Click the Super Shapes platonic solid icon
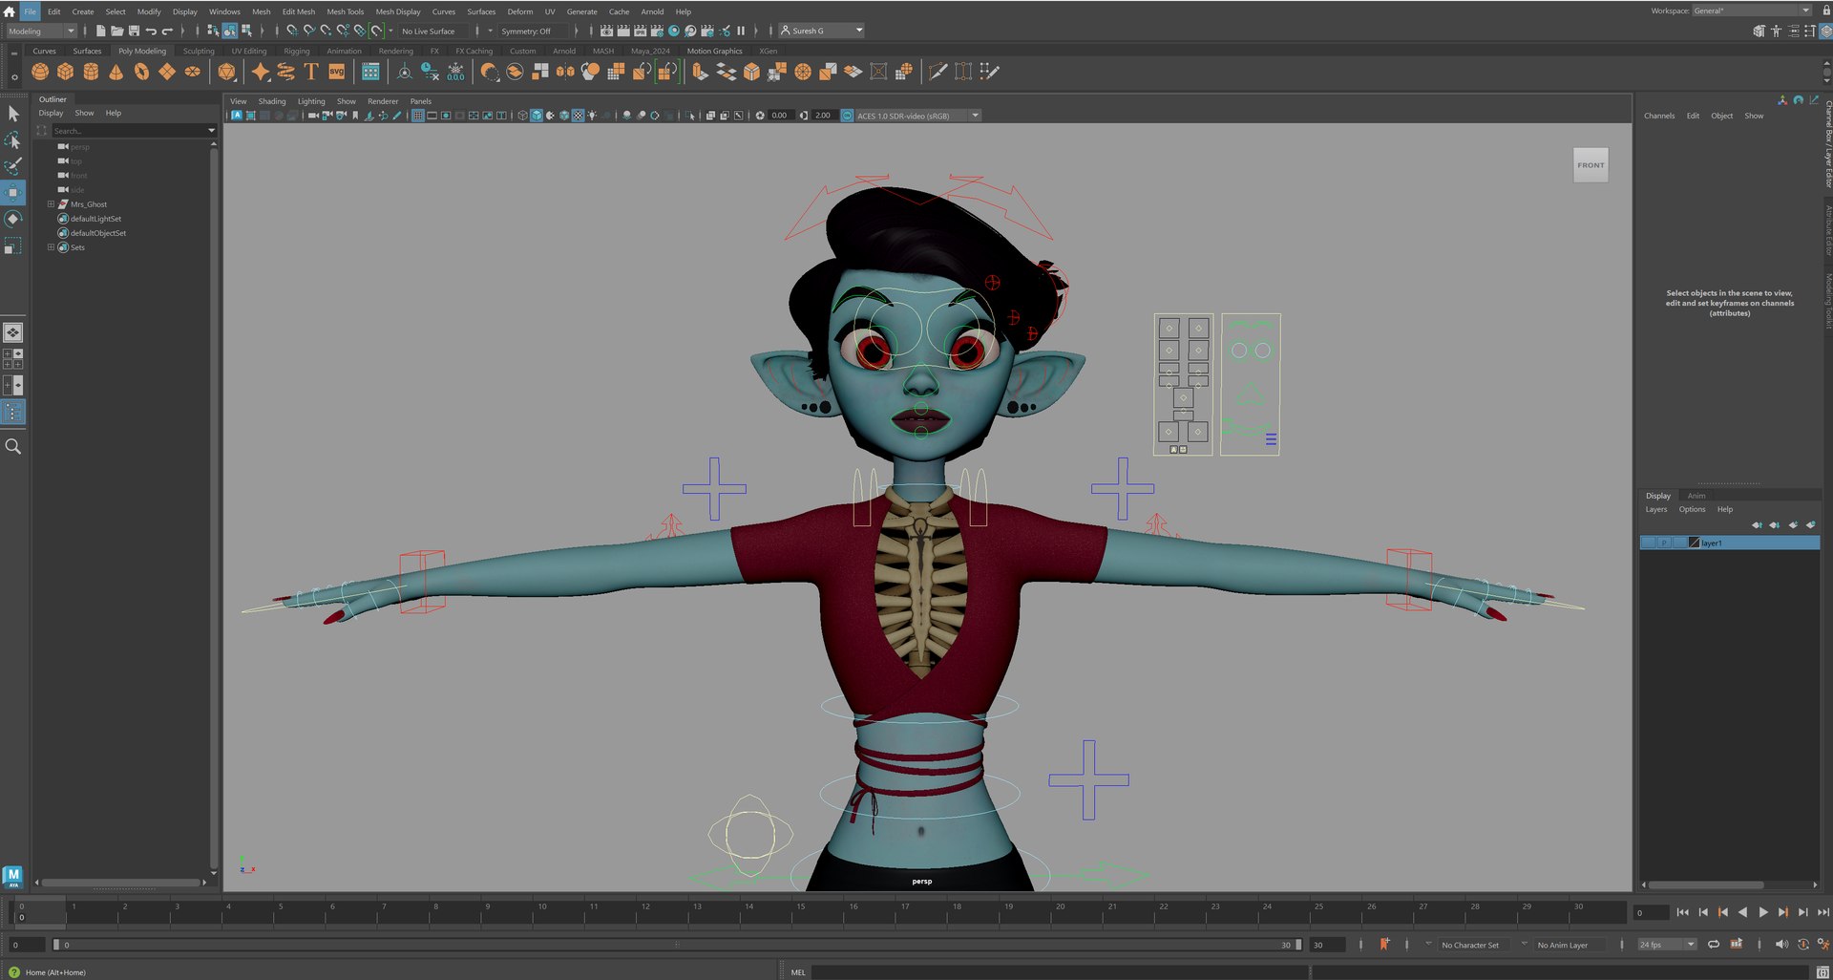The image size is (1833, 980). tap(226, 72)
